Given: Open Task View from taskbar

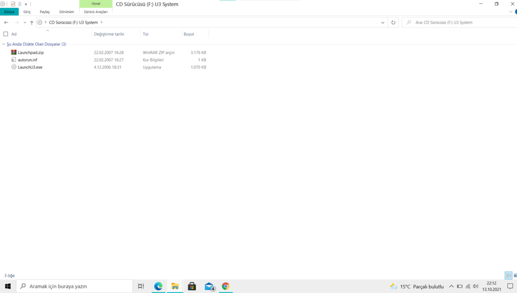Looking at the screenshot, I should (141, 286).
